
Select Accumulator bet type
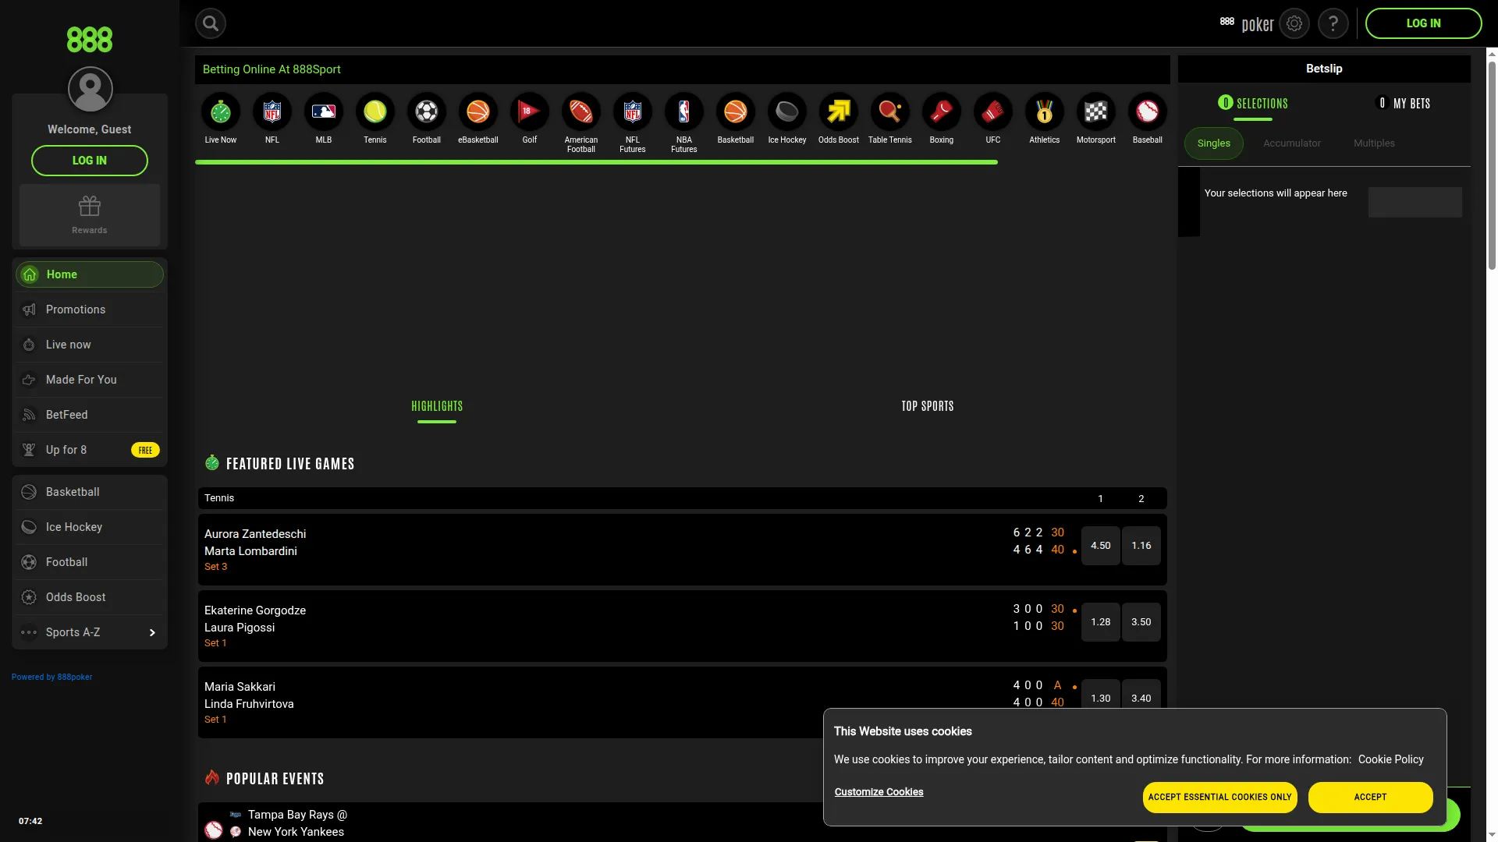pos(1292,143)
